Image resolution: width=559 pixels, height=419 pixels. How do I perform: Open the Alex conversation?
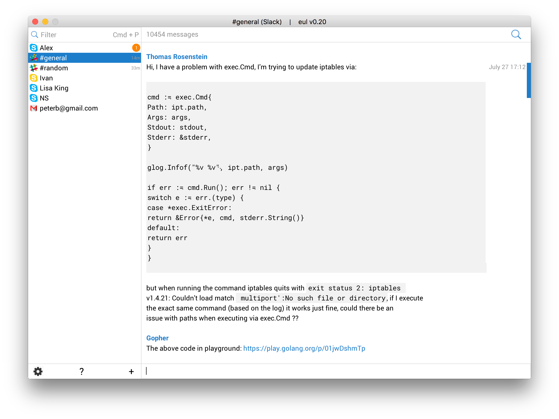pos(84,48)
